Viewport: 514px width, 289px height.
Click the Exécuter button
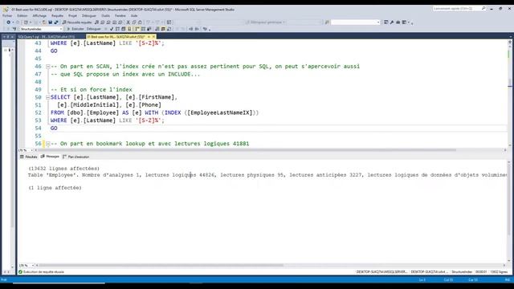pyautogui.click(x=75, y=29)
